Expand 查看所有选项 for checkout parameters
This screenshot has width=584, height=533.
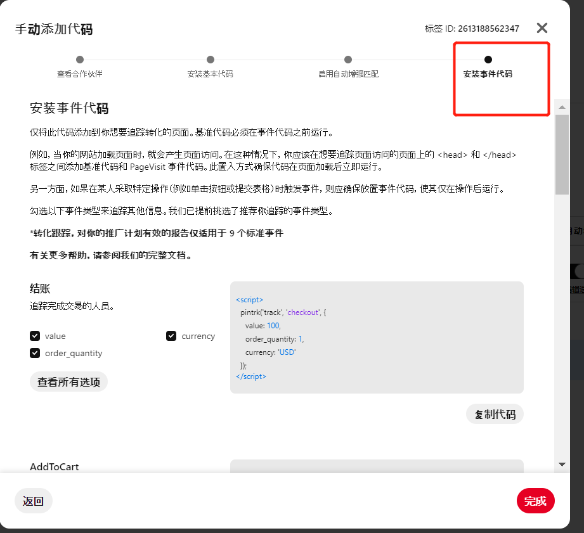(68, 382)
